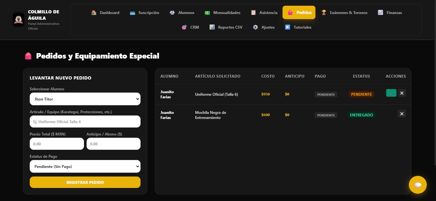Screen dimensions: 436x201
Task: Click the COSTO column header
Action: point(268,76)
